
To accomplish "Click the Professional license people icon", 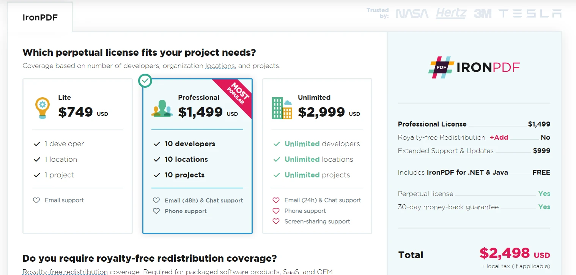I will pos(162,108).
